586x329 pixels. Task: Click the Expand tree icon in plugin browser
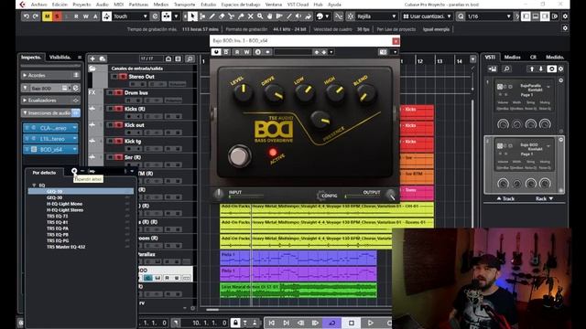pos(74,171)
